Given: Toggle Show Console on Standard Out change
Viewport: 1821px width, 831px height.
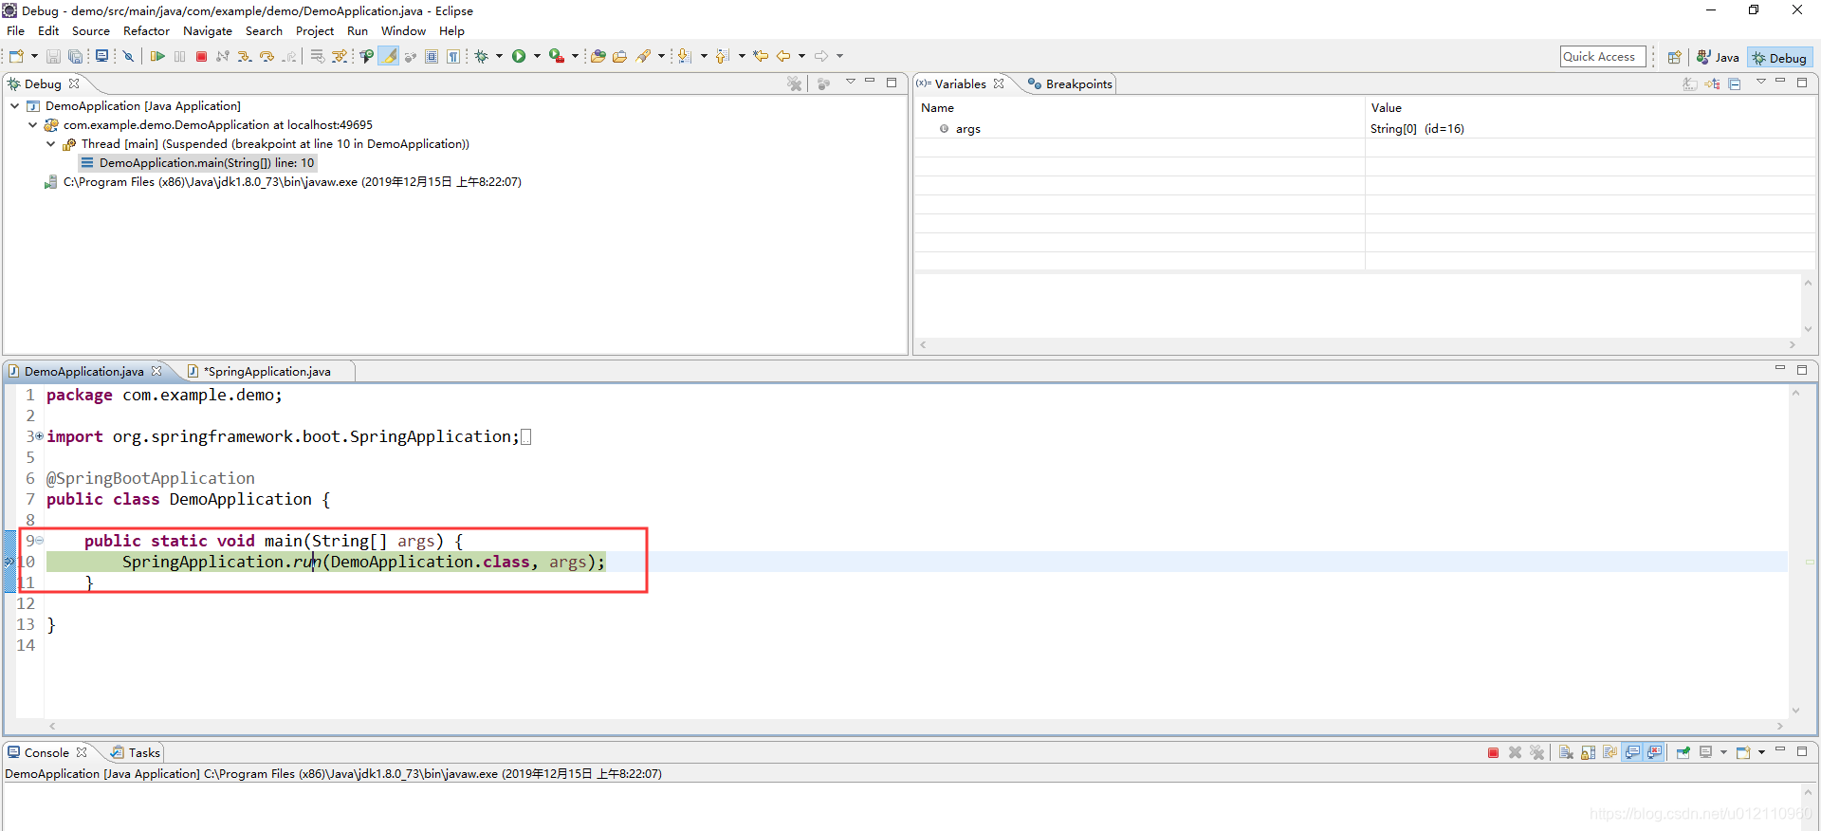Looking at the screenshot, I should pyautogui.click(x=1632, y=752).
